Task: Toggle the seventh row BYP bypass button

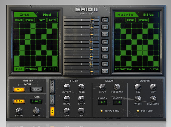Action: (105, 64)
